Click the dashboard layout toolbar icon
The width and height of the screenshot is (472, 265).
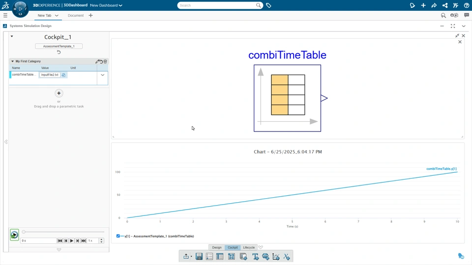[x=231, y=256]
